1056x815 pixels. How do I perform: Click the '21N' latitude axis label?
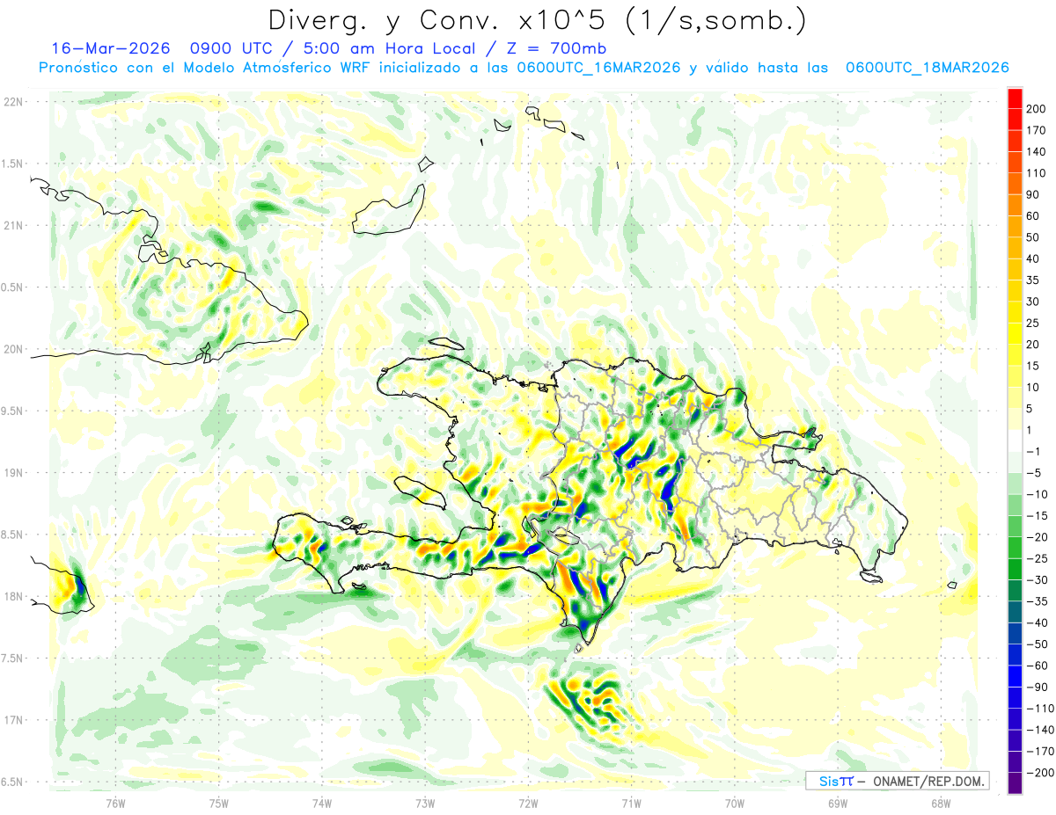click(12, 225)
